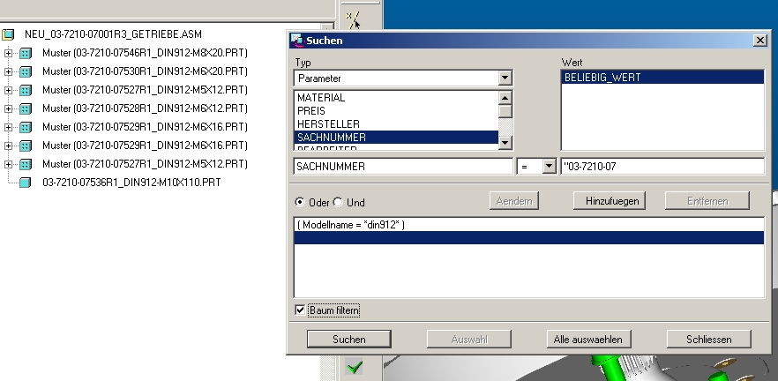
Task: Click the Schliessen button
Action: tap(708, 340)
